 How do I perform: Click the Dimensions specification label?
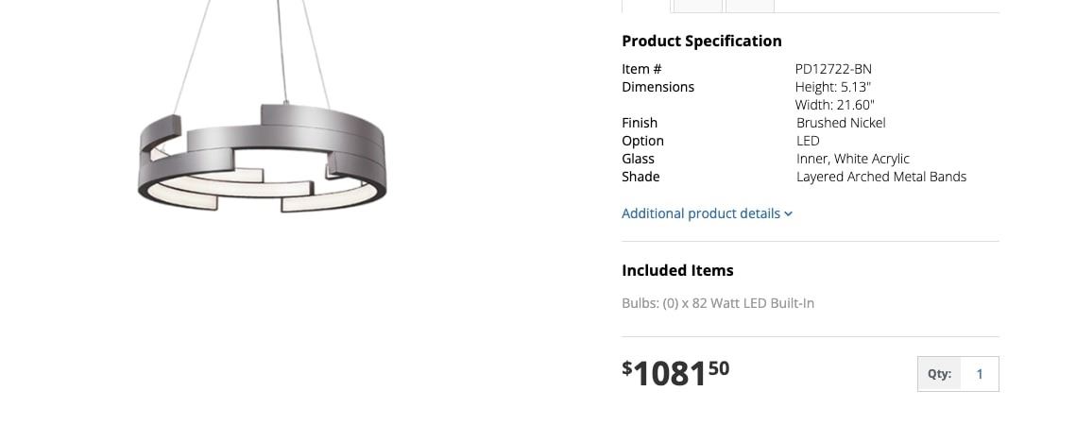click(658, 87)
